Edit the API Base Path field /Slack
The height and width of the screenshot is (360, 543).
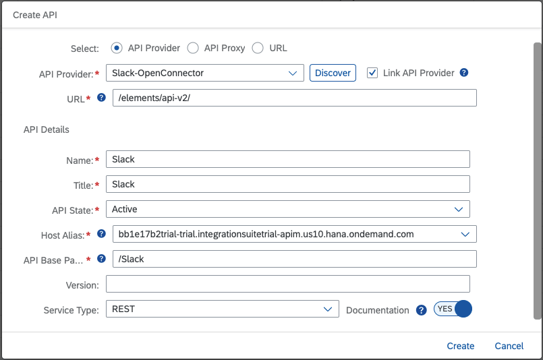(295, 259)
